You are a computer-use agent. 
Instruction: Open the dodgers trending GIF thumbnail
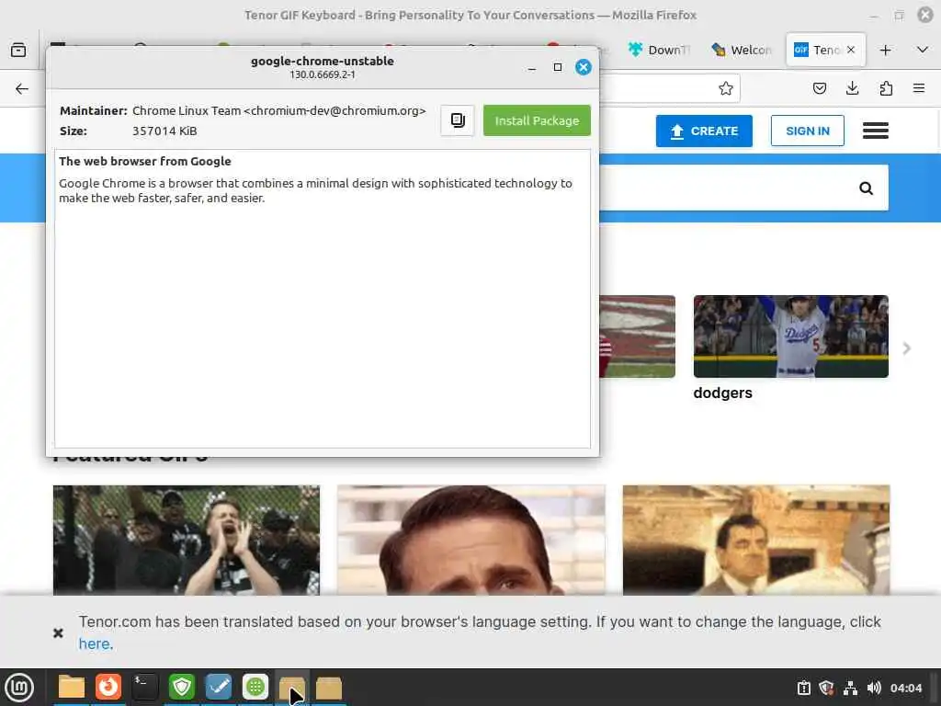pyautogui.click(x=791, y=336)
